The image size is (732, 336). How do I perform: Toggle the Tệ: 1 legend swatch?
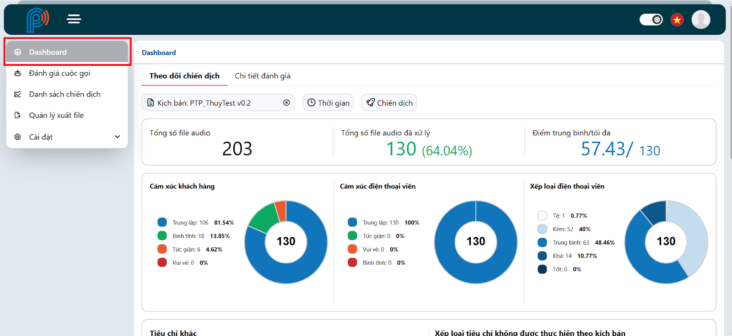tap(542, 215)
